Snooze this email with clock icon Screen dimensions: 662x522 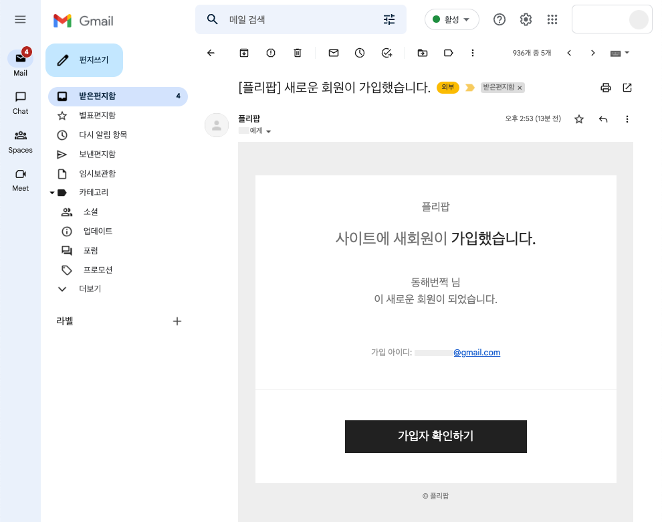coord(360,53)
